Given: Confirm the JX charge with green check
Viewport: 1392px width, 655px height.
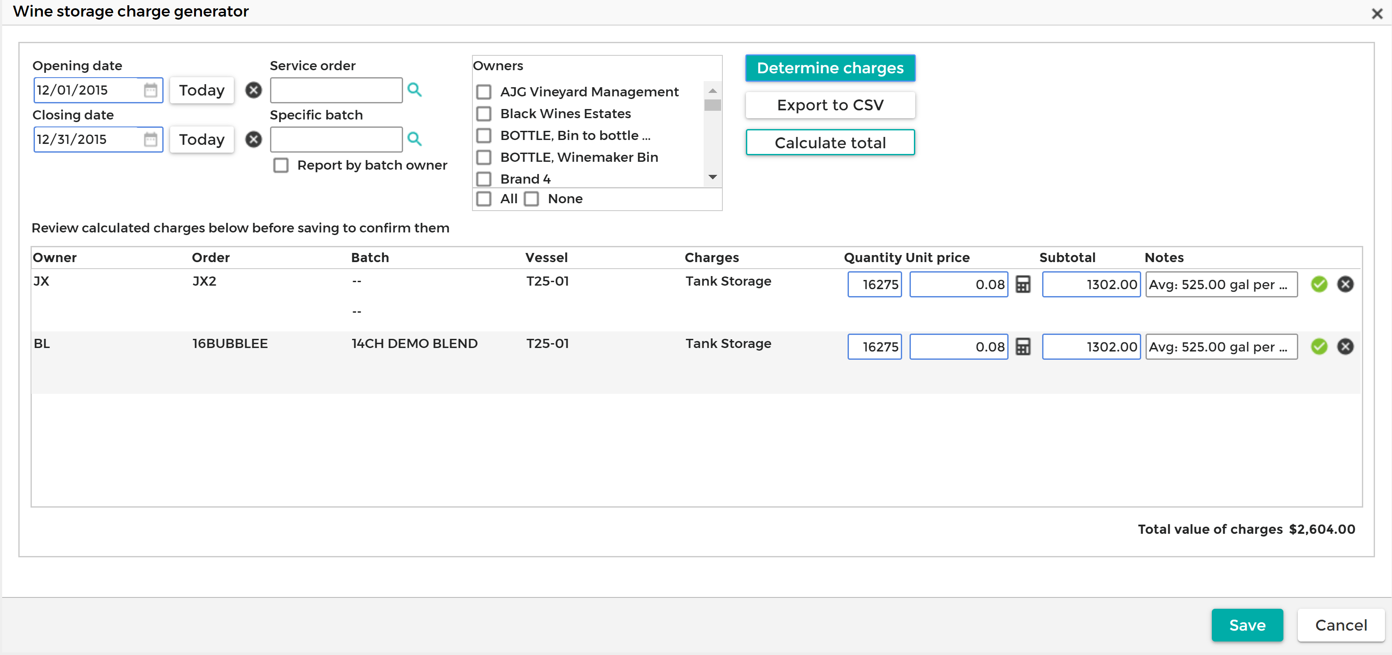Looking at the screenshot, I should (1319, 284).
